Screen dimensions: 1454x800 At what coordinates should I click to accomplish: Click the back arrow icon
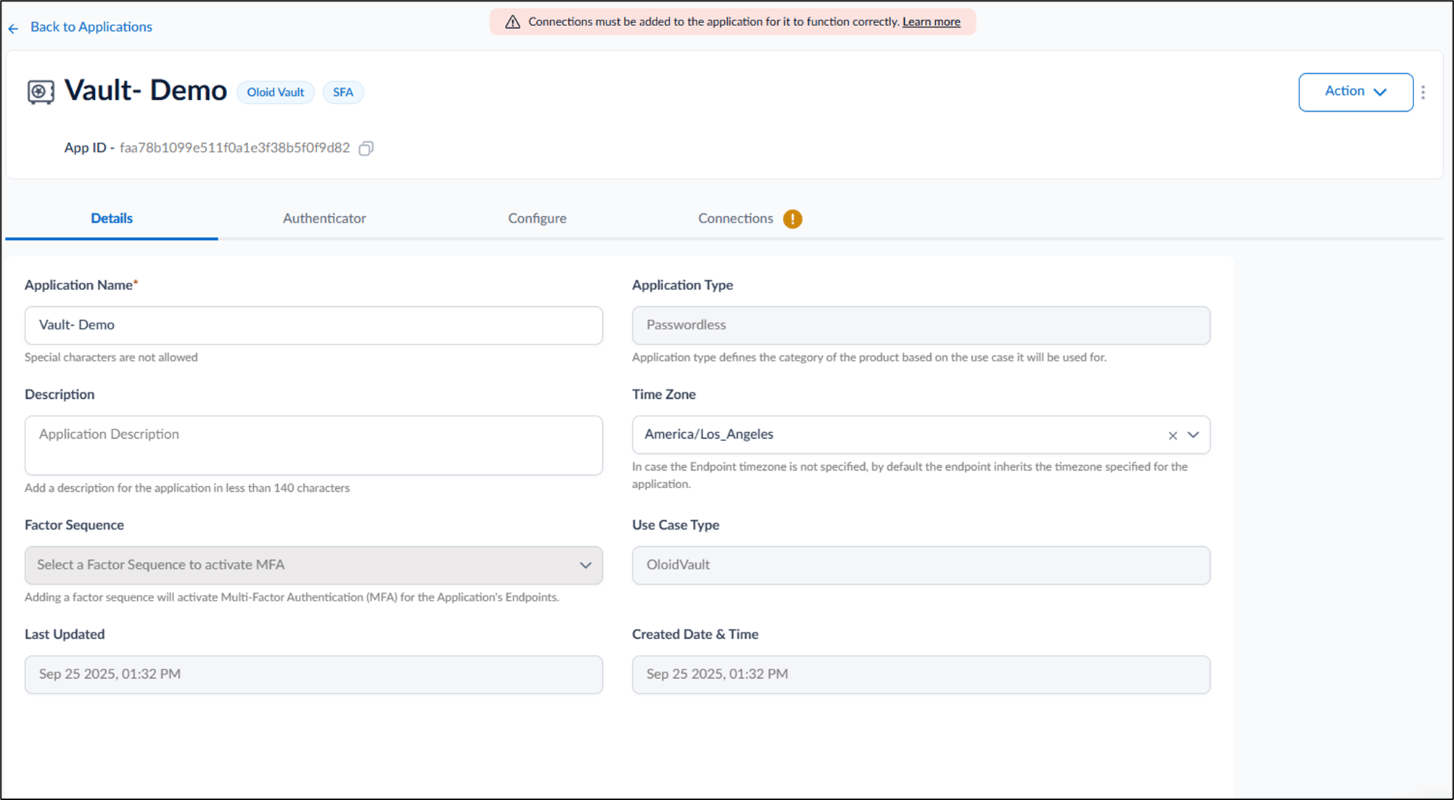[13, 28]
